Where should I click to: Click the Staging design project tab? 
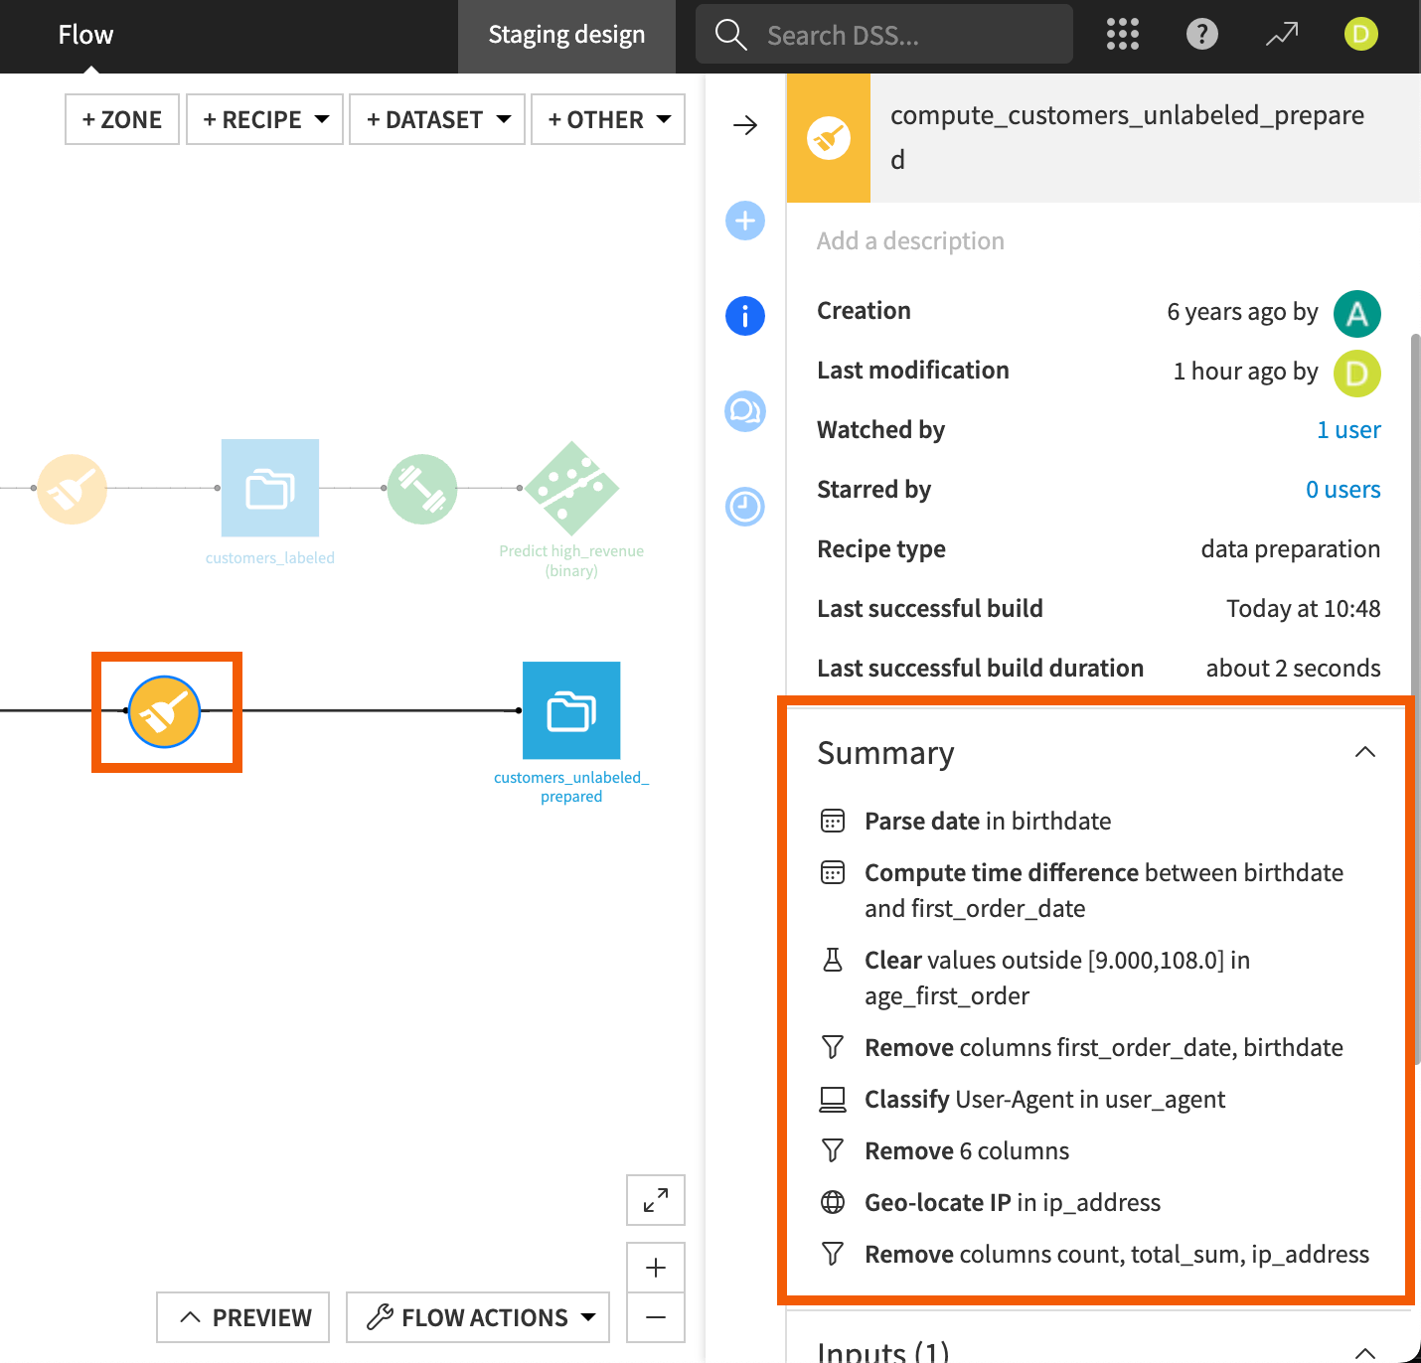(x=566, y=36)
